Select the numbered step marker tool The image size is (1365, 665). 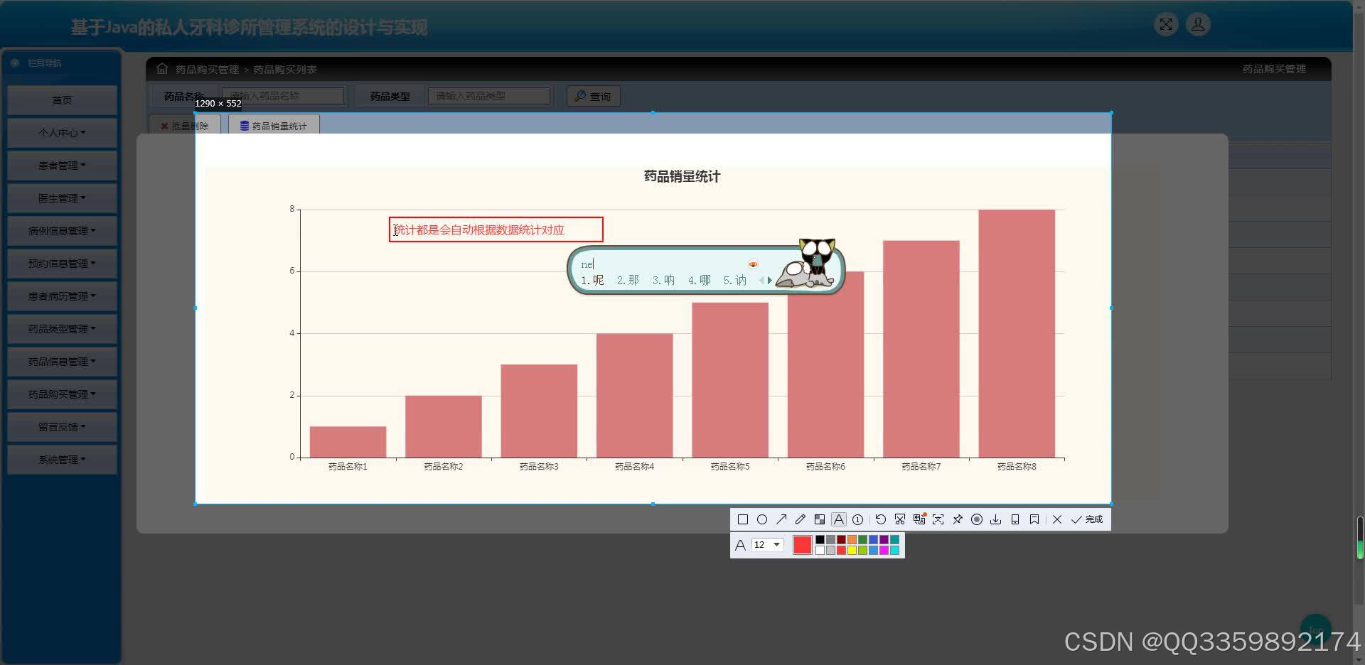tap(858, 519)
